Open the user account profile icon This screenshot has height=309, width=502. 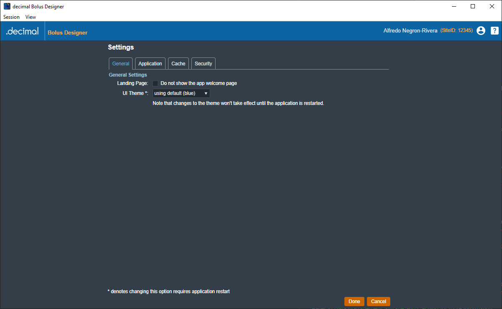pos(481,31)
